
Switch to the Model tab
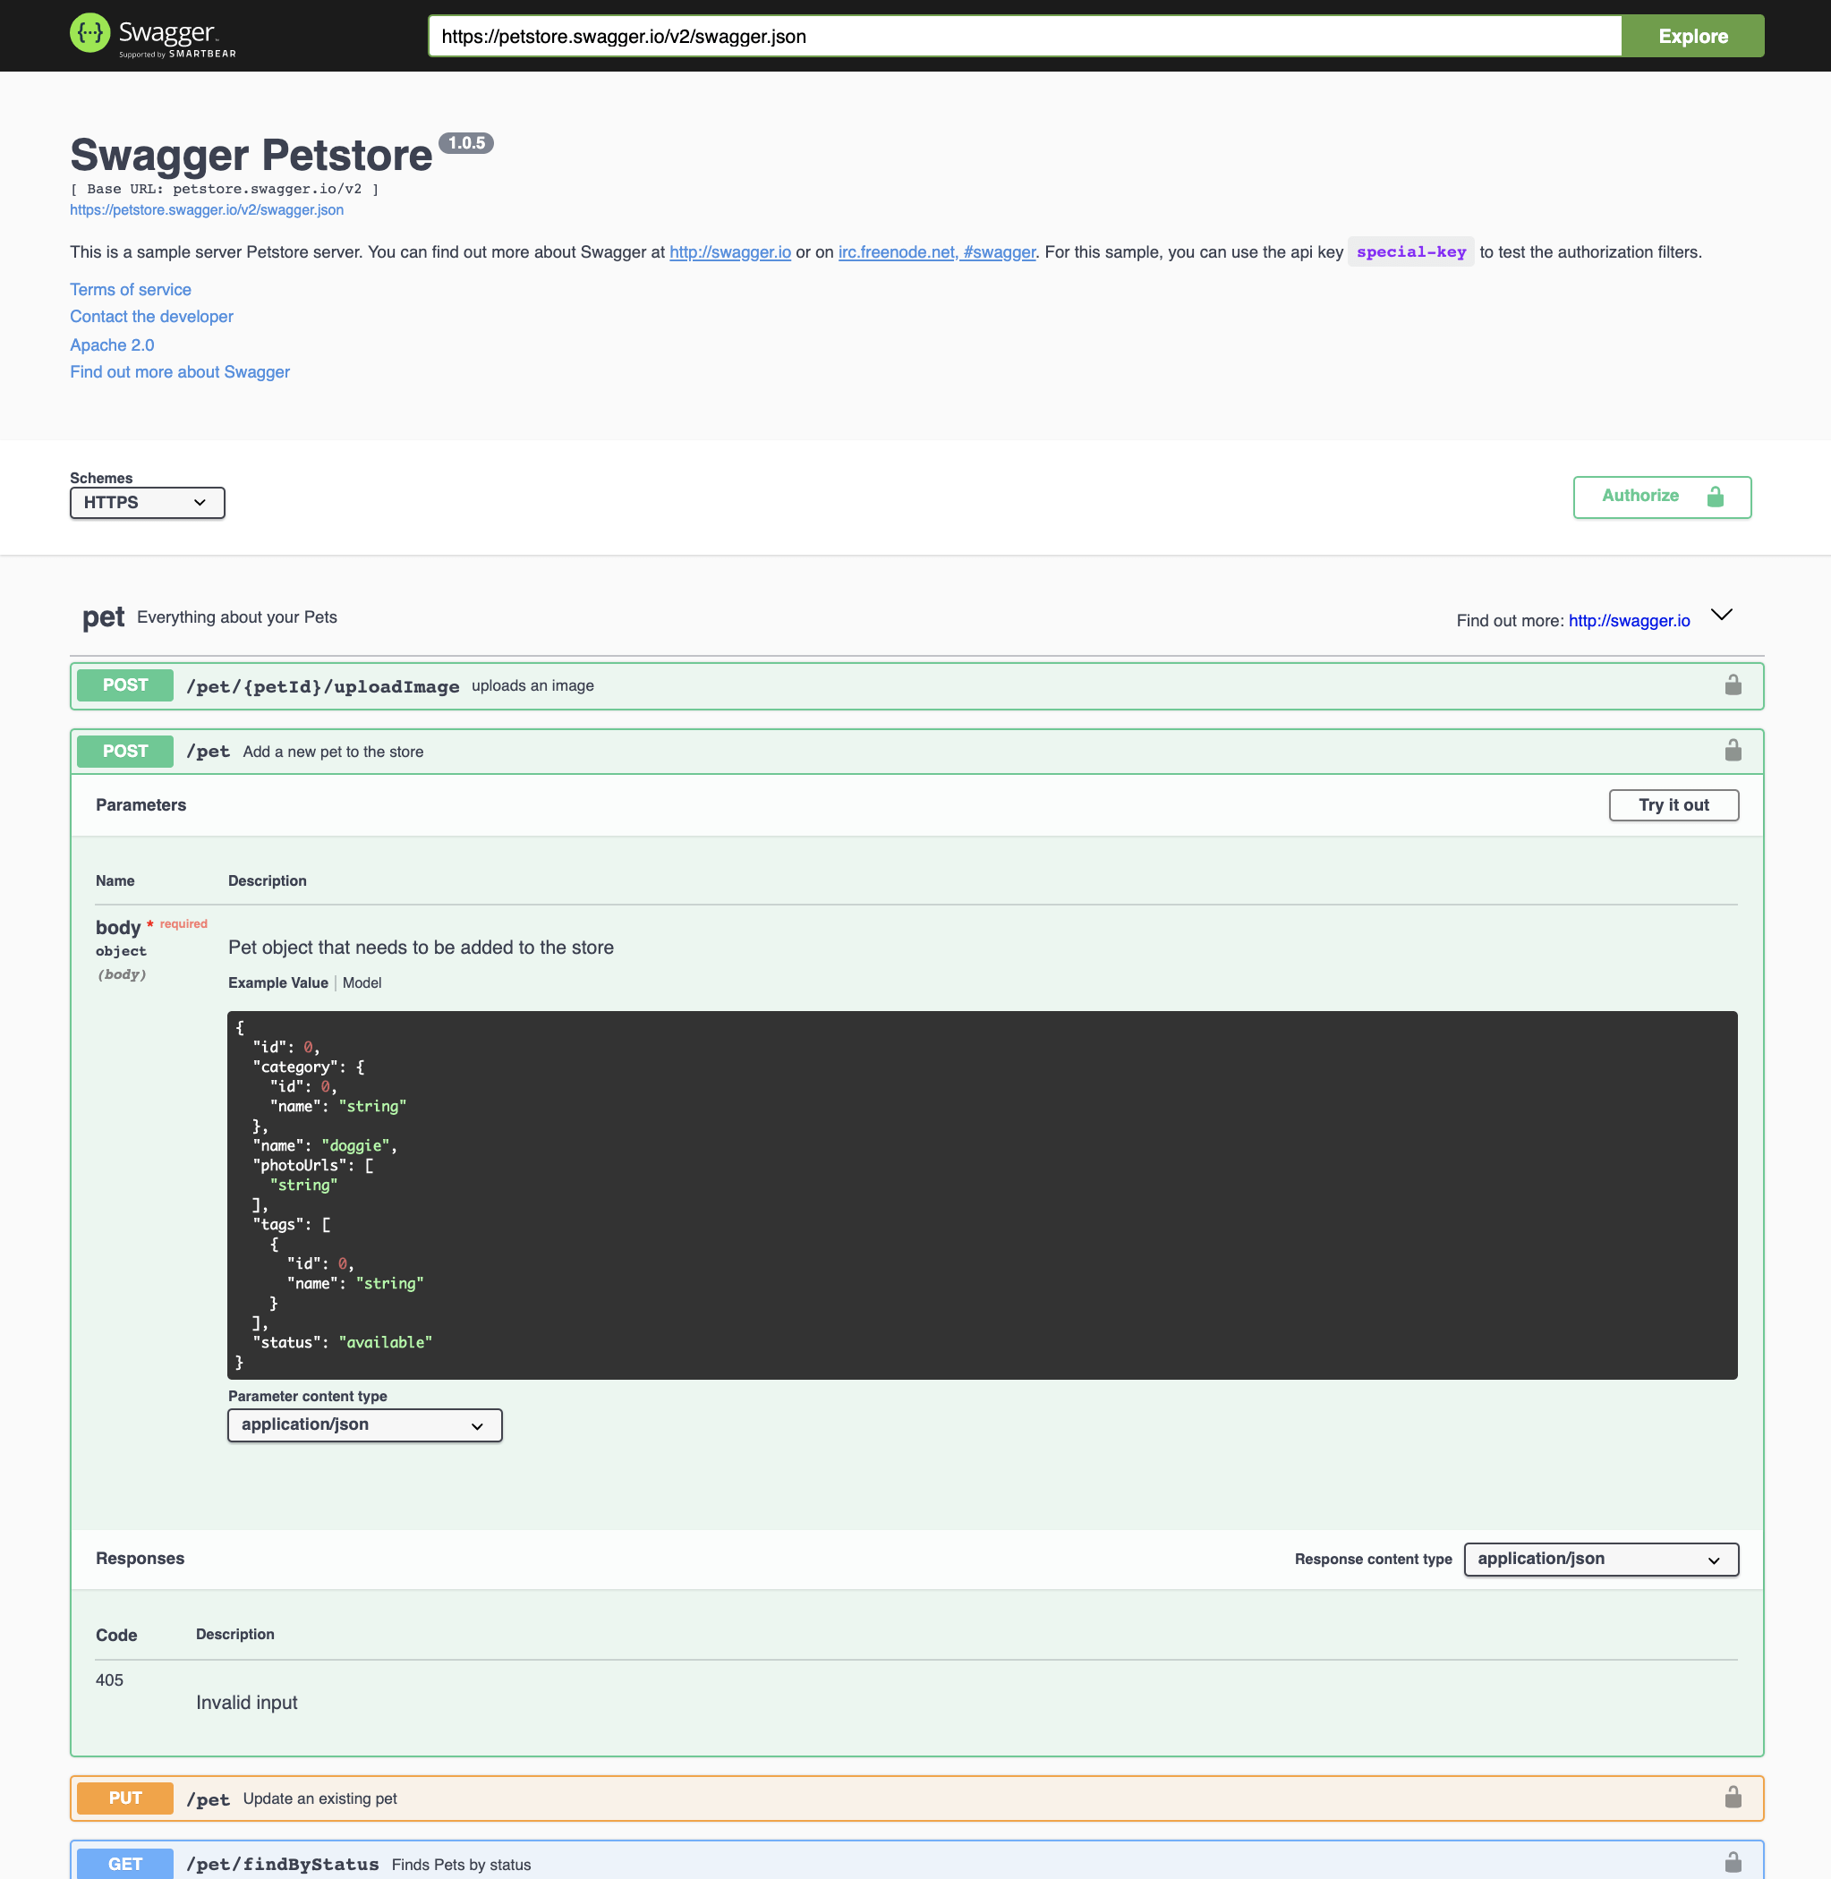[x=362, y=982]
